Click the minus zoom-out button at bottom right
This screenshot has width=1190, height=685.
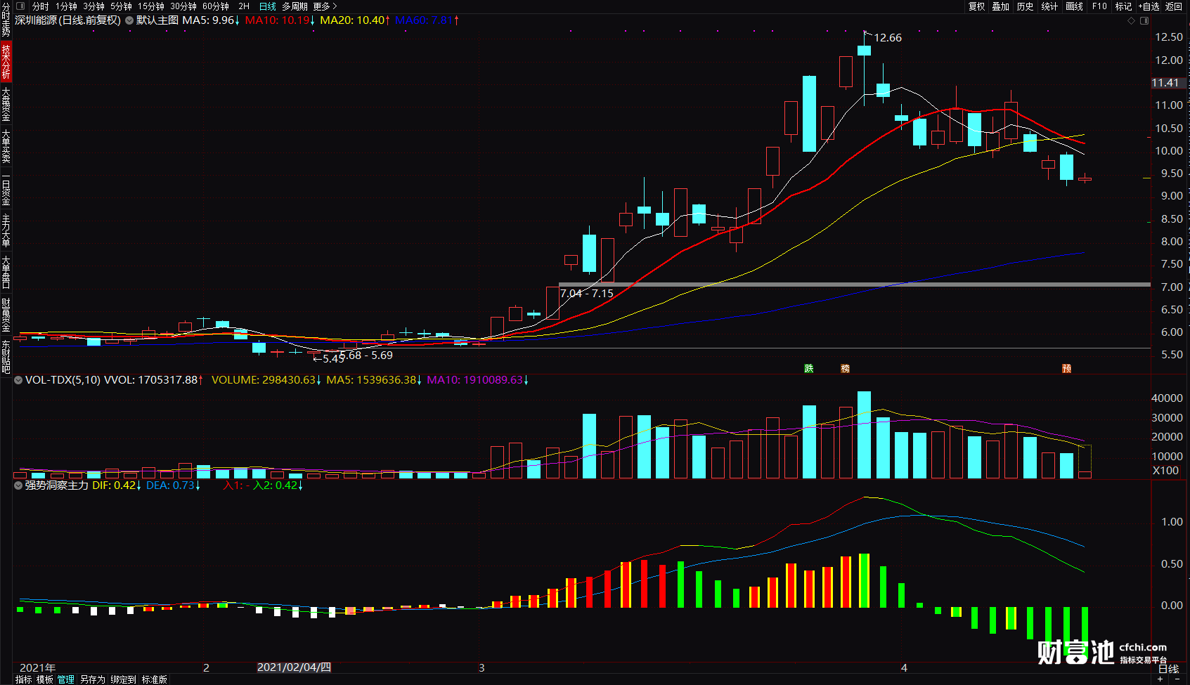(x=1177, y=679)
